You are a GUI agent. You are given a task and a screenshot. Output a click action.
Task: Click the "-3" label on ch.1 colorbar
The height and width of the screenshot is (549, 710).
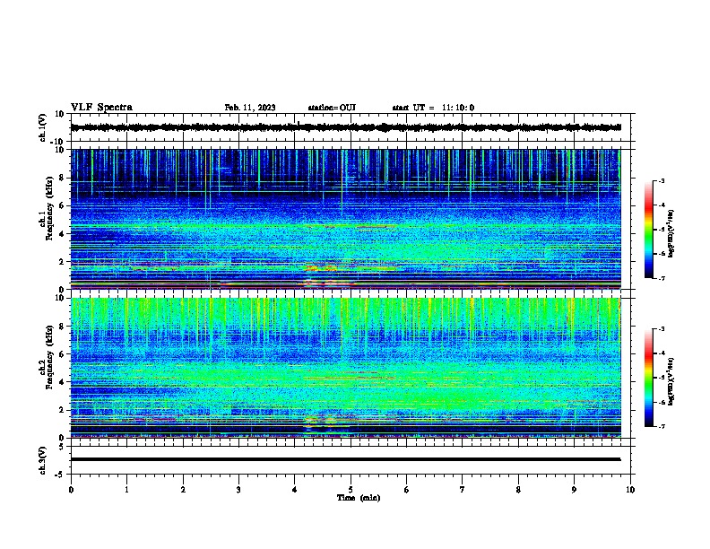661,180
